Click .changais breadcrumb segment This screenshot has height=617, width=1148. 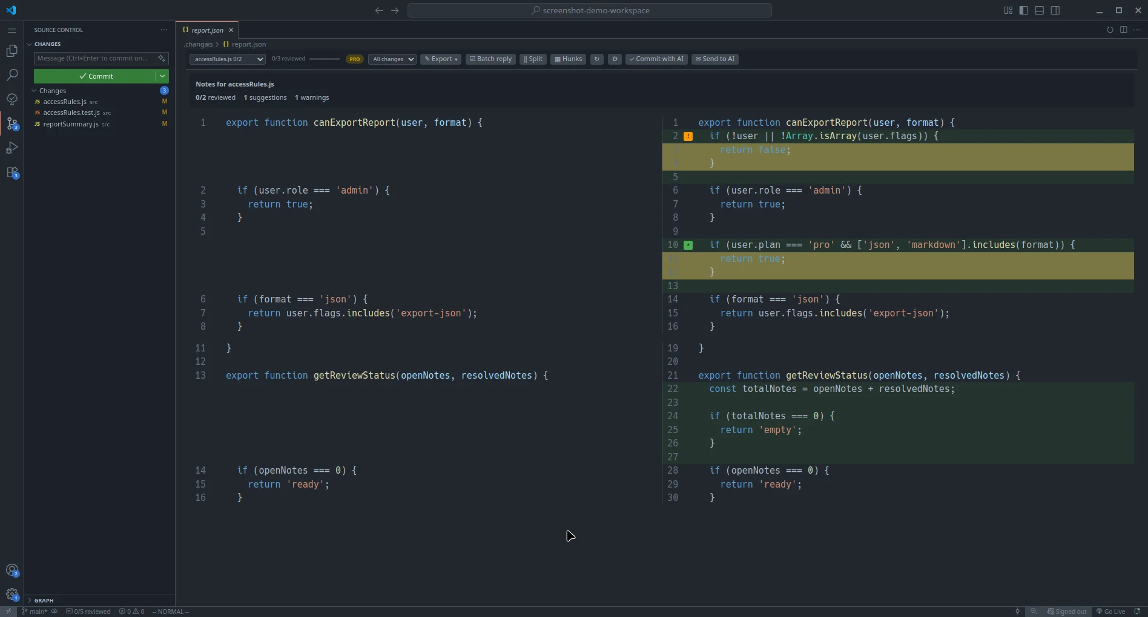pyautogui.click(x=199, y=44)
